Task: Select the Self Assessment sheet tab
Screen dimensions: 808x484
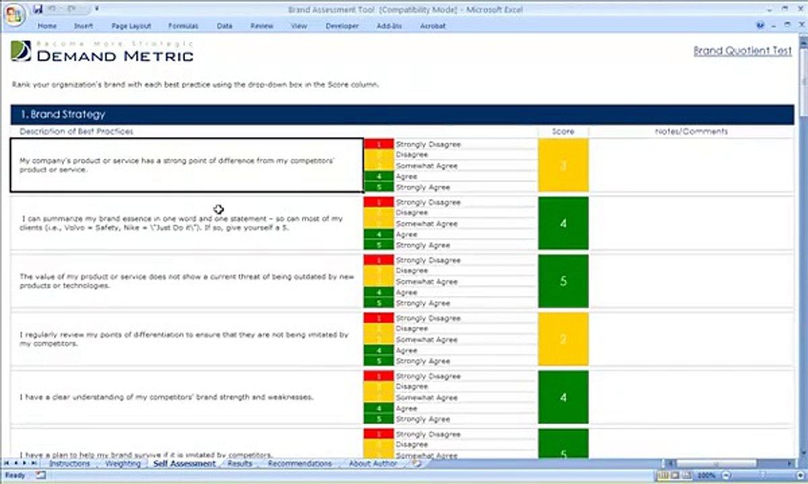Action: pos(184,464)
